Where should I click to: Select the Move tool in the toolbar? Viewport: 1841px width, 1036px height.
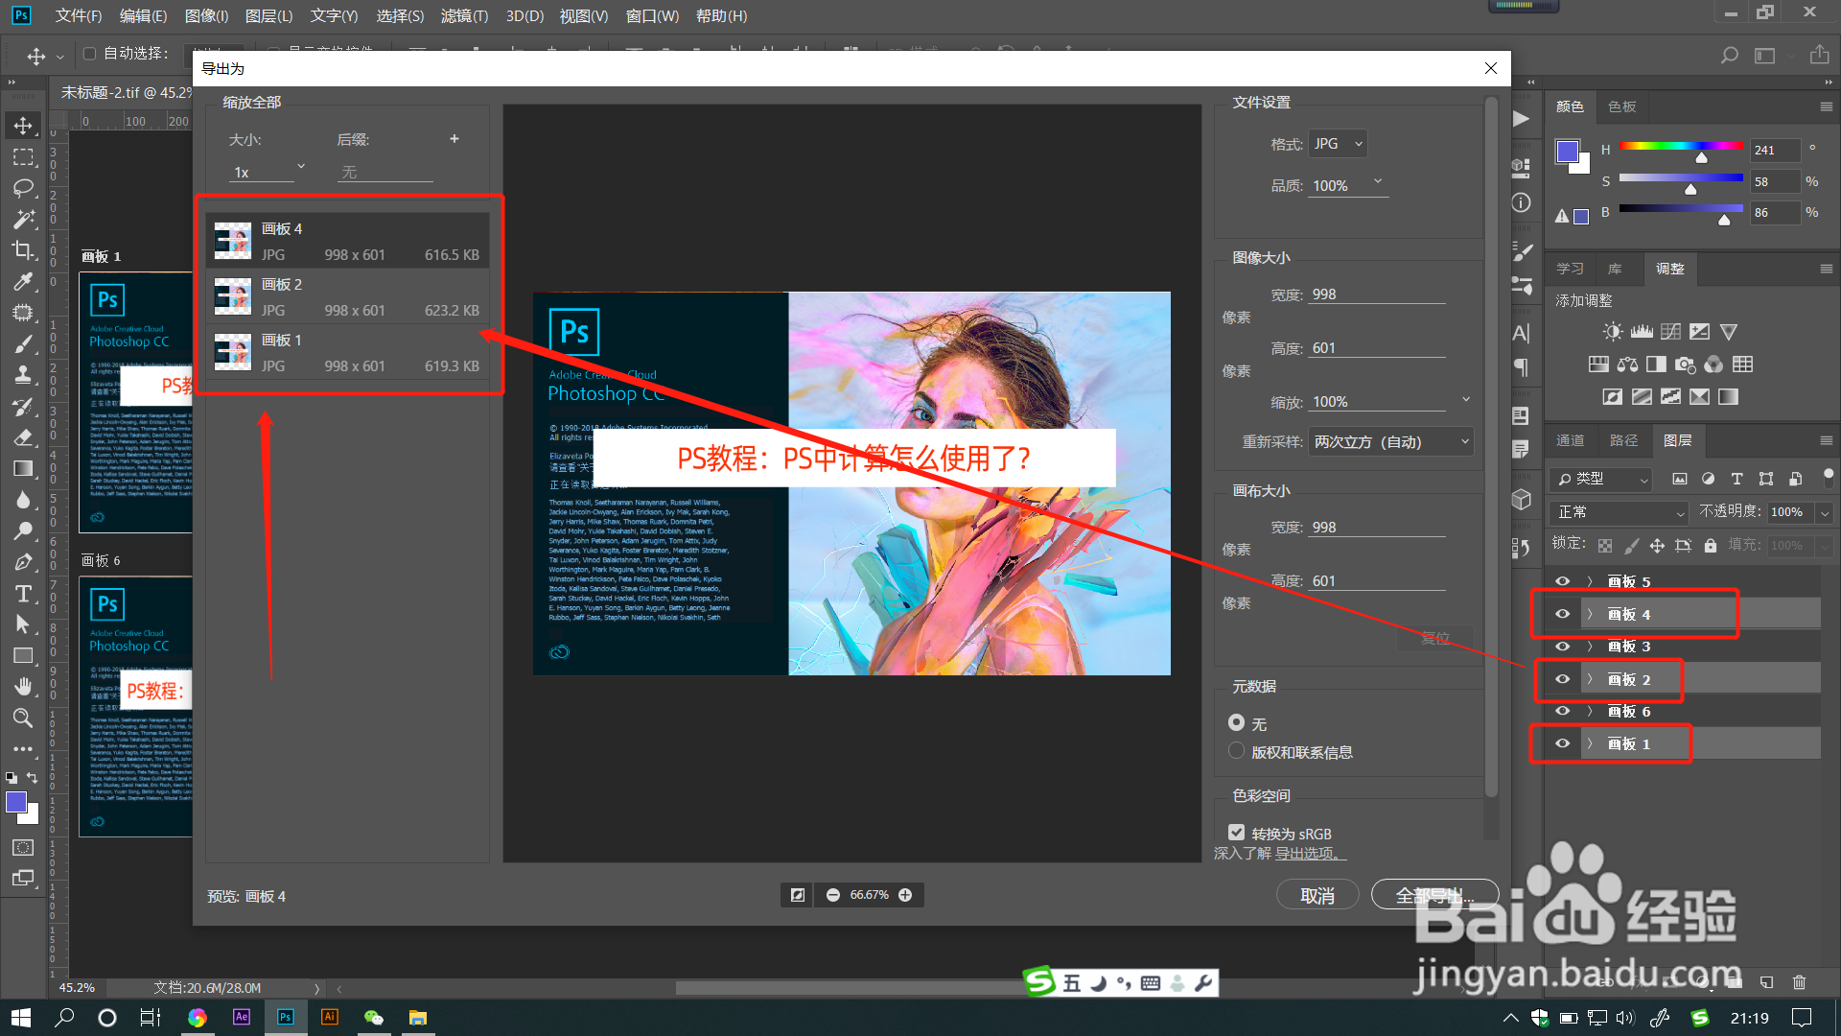click(23, 126)
